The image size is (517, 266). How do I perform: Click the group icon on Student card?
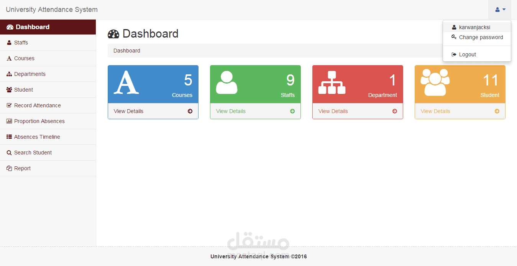click(x=435, y=82)
